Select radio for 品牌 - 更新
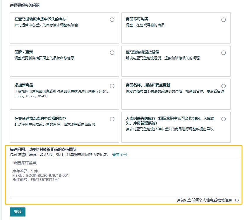 point(112,53)
